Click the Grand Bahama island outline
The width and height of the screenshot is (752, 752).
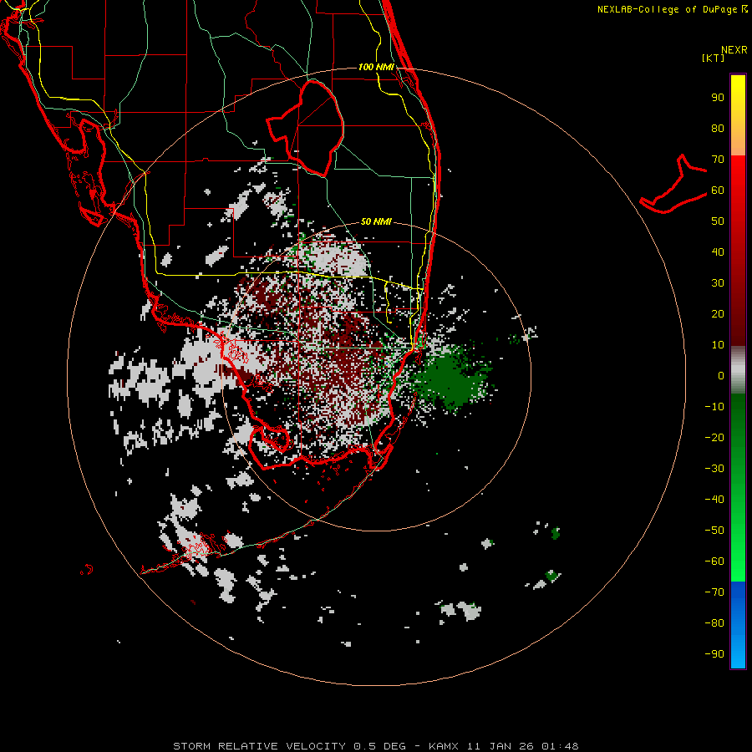673,185
